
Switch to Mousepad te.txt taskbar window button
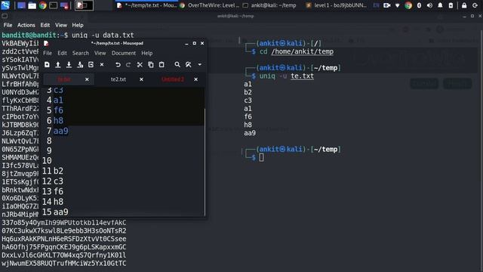146,5
